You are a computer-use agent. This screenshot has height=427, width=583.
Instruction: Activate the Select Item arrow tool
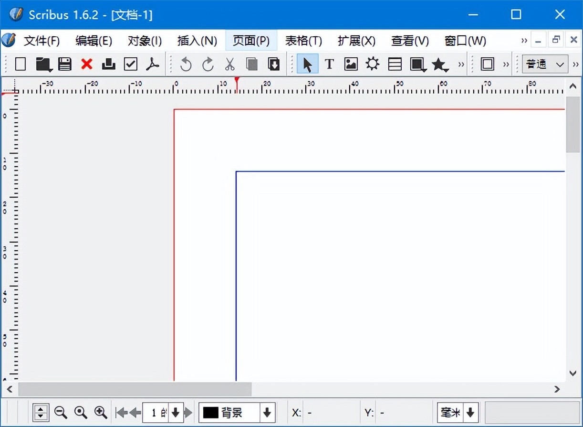tap(307, 64)
